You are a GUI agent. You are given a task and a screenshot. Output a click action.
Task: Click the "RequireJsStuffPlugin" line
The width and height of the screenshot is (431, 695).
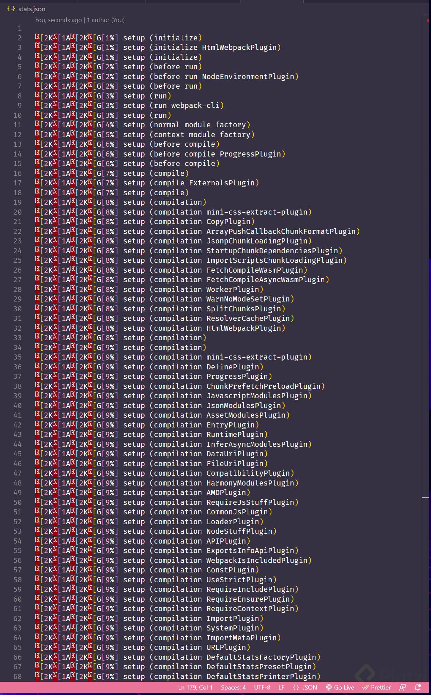(x=167, y=502)
